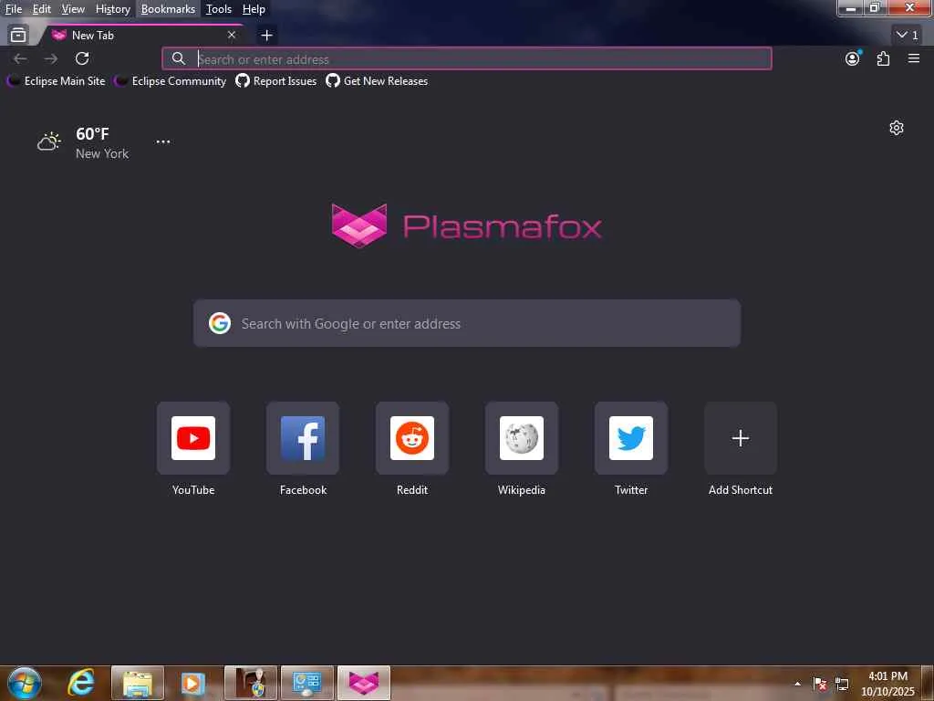Click the 60°F temperature text
Screen dimensions: 934x701
(92, 133)
